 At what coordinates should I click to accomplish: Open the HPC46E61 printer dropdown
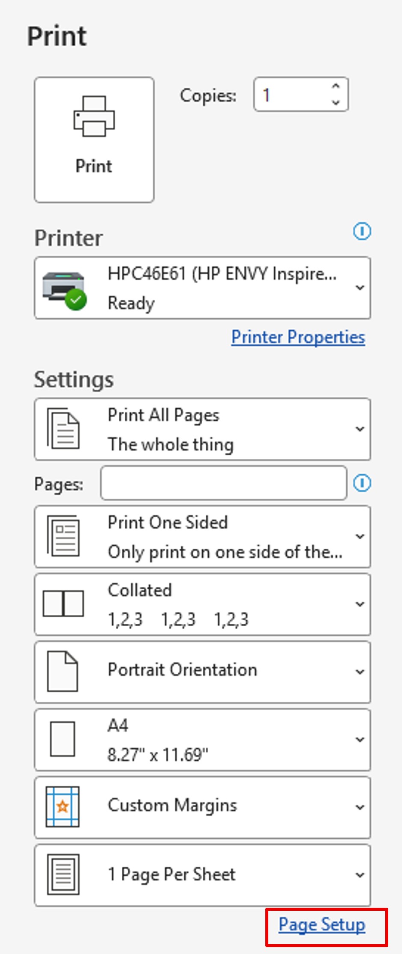click(203, 288)
